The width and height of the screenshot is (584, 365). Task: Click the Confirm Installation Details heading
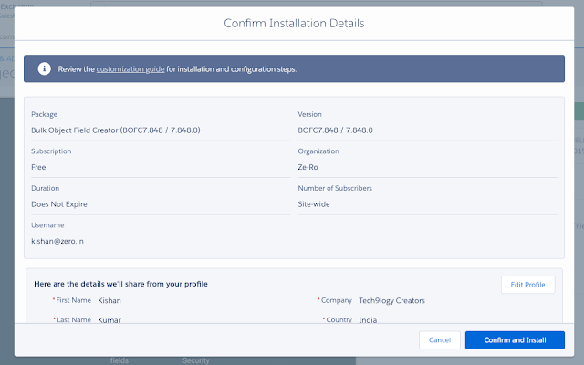click(294, 23)
